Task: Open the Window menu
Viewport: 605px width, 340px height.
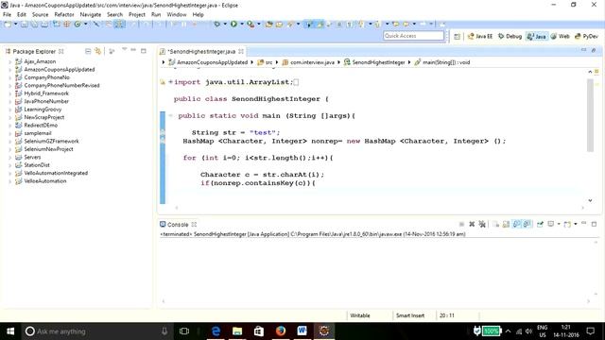Action: click(177, 15)
